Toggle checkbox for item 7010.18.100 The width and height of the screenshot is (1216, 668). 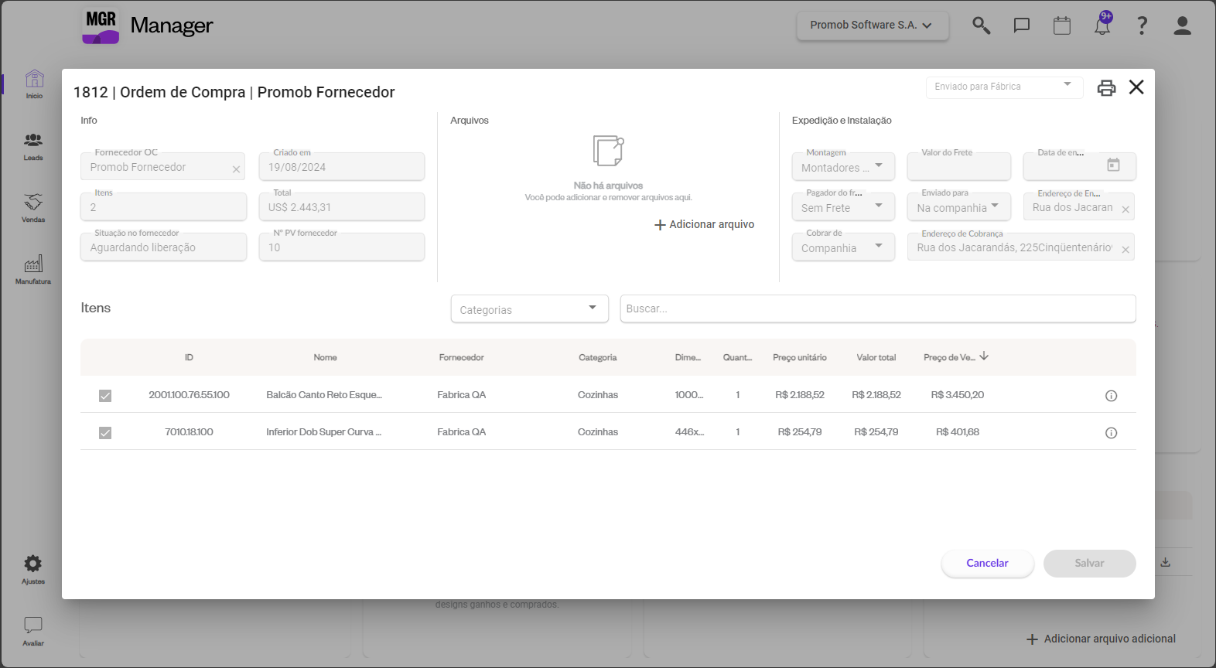[105, 433]
